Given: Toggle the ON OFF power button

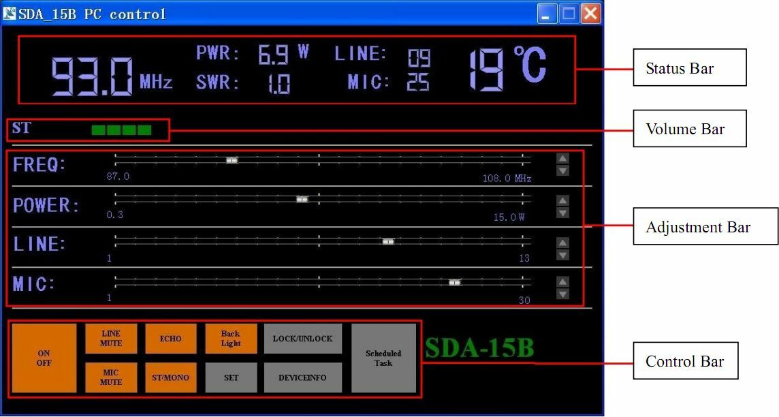Looking at the screenshot, I should click(x=44, y=358).
